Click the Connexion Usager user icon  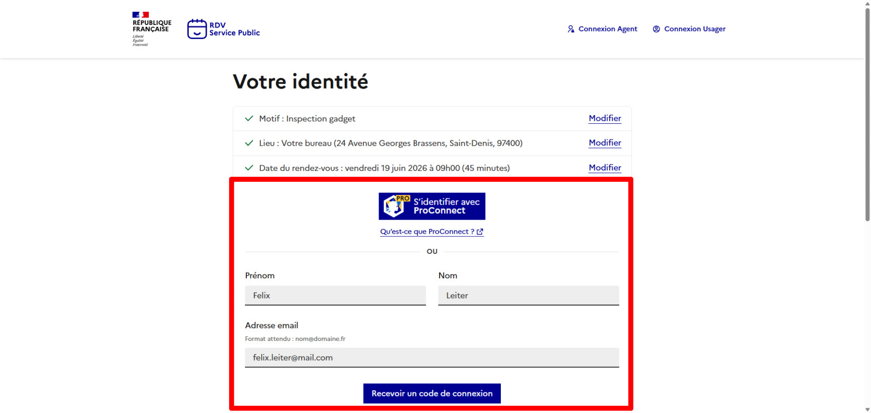pyautogui.click(x=656, y=29)
